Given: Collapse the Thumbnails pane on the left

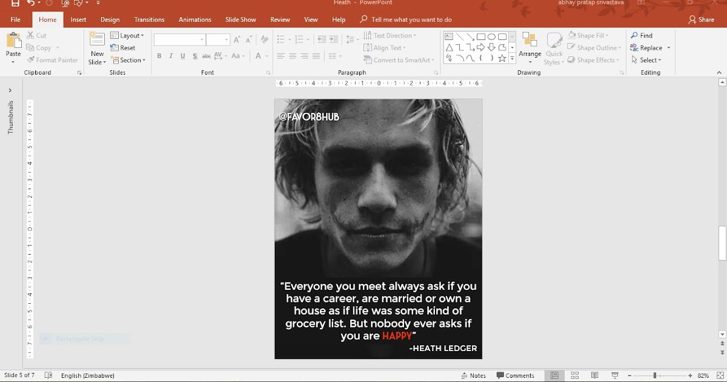Looking at the screenshot, I should coord(10,90).
